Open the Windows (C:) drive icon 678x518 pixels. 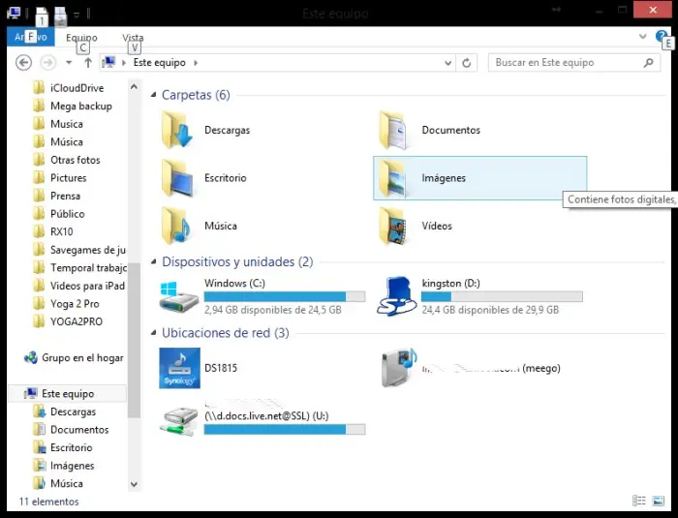pos(178,296)
